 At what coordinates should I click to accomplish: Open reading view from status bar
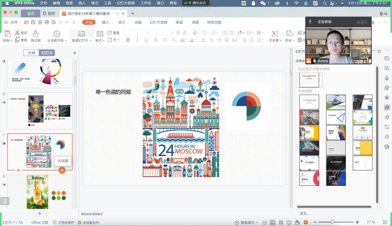point(289,222)
